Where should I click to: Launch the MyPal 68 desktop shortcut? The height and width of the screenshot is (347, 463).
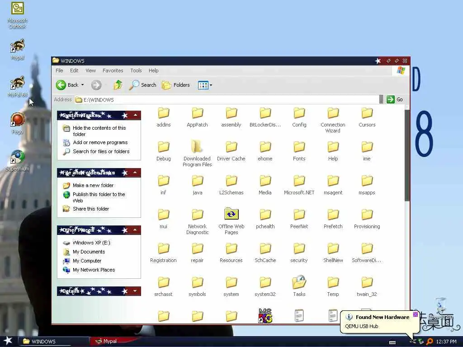tap(18, 86)
